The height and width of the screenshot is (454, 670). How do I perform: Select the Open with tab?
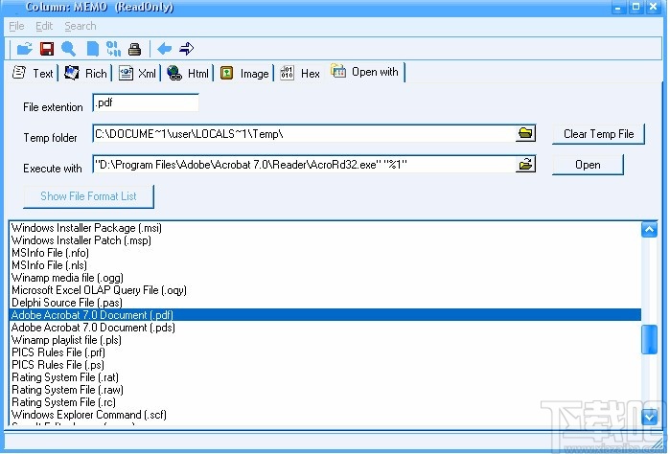click(x=365, y=72)
